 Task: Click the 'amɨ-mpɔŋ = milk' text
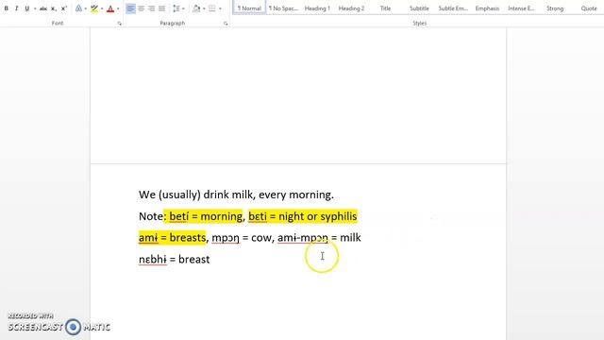319,238
